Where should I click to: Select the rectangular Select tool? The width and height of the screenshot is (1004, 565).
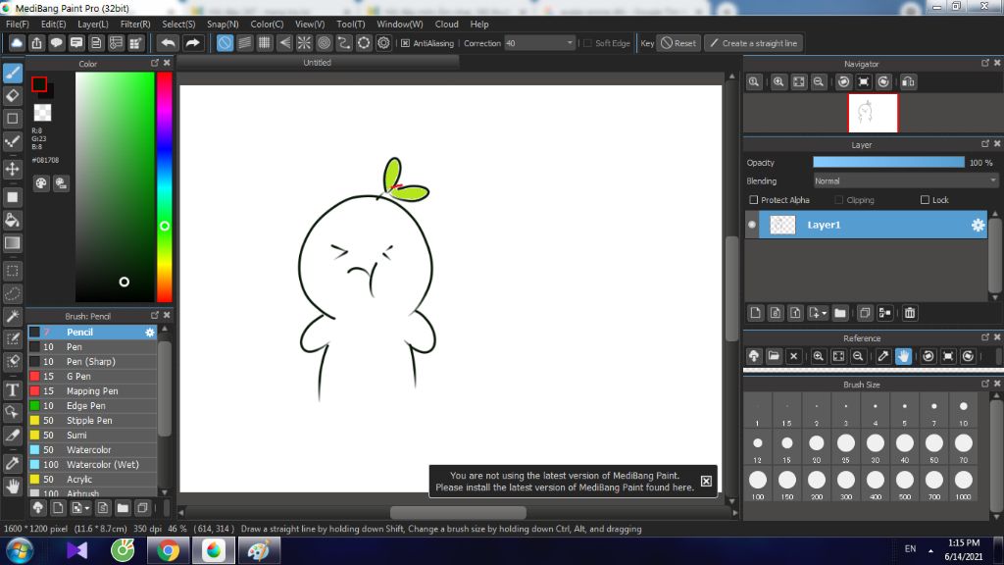[x=12, y=271]
